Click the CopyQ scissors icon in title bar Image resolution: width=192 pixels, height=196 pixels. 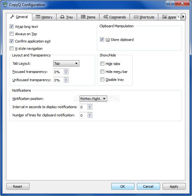(5, 5)
